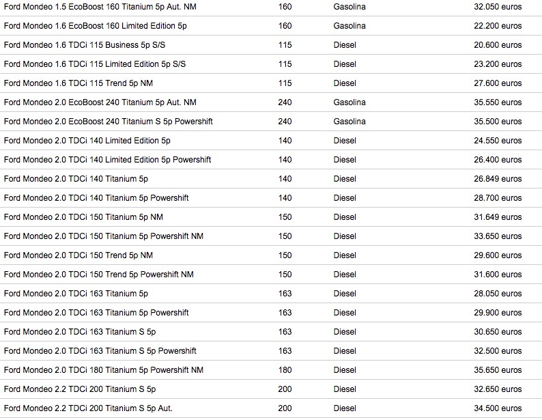Image resolution: width=542 pixels, height=420 pixels.
Task: Select Ford Mondeo 1.6 TDCi 115 Trend 5p NM
Action: click(79, 83)
